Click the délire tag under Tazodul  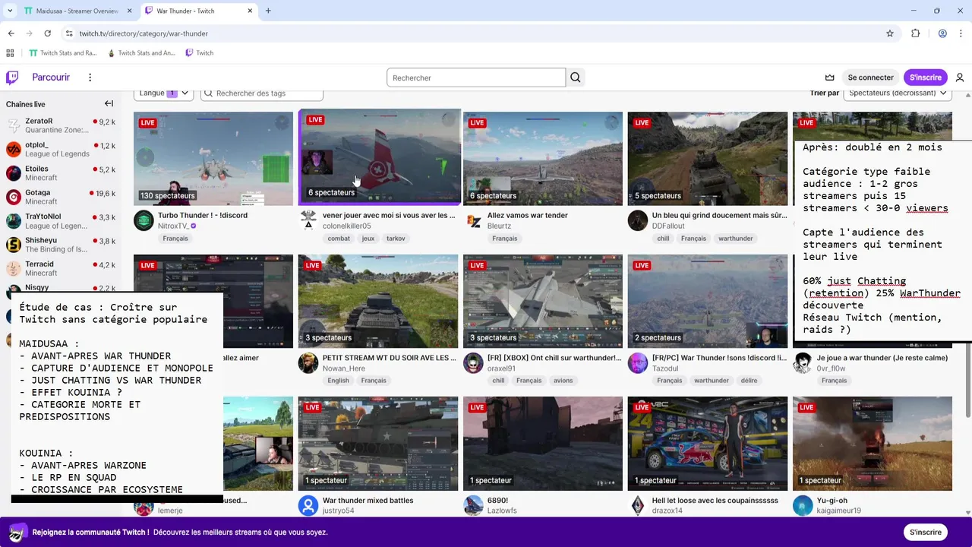(749, 381)
